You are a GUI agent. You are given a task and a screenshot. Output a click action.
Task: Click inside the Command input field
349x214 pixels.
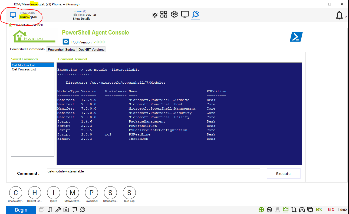153,174
